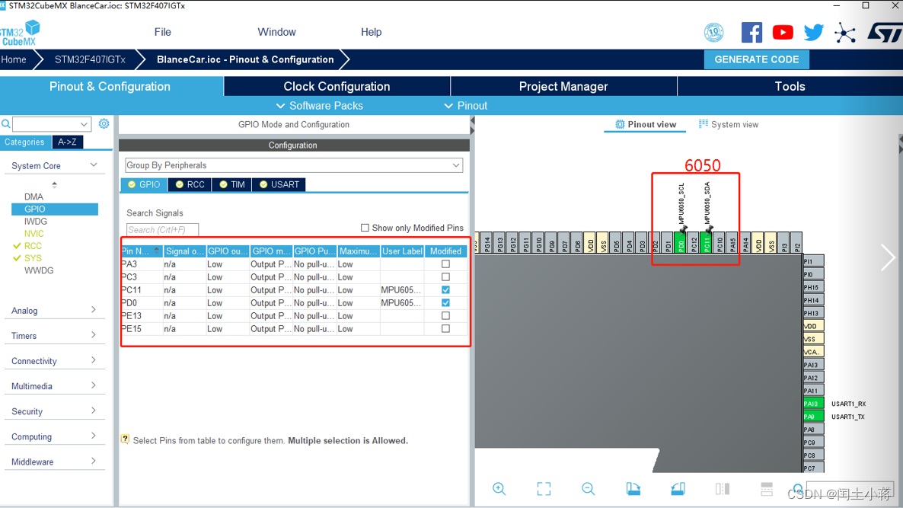Click the right arrow to expand the pinout panel
The height and width of the screenshot is (508, 903).
pyautogui.click(x=888, y=257)
